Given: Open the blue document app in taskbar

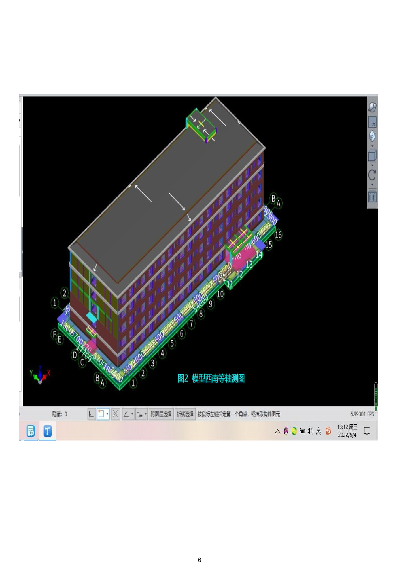Looking at the screenshot, I should pos(31,431).
